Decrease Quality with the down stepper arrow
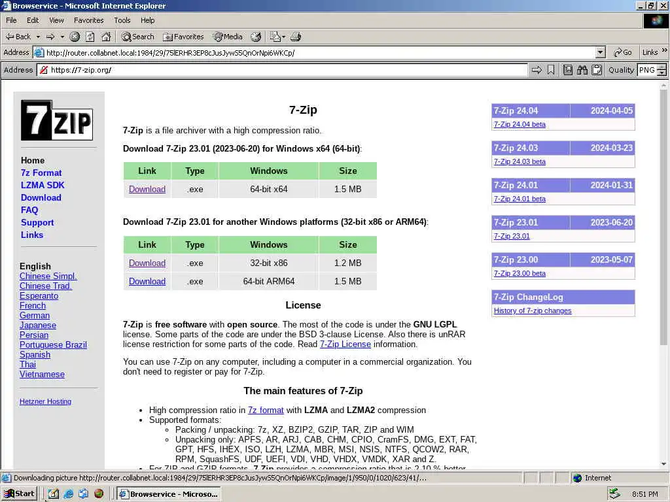Viewport: 670px width, 502px height. (662, 73)
